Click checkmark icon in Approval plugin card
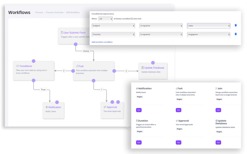This screenshot has height=154, width=247. click(177, 121)
